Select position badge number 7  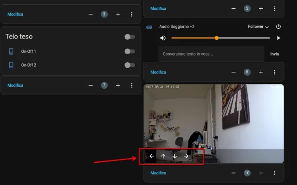(x=104, y=85)
